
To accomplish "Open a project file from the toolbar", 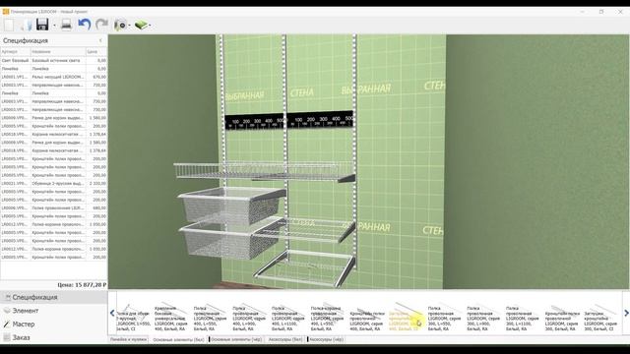I will (27, 25).
